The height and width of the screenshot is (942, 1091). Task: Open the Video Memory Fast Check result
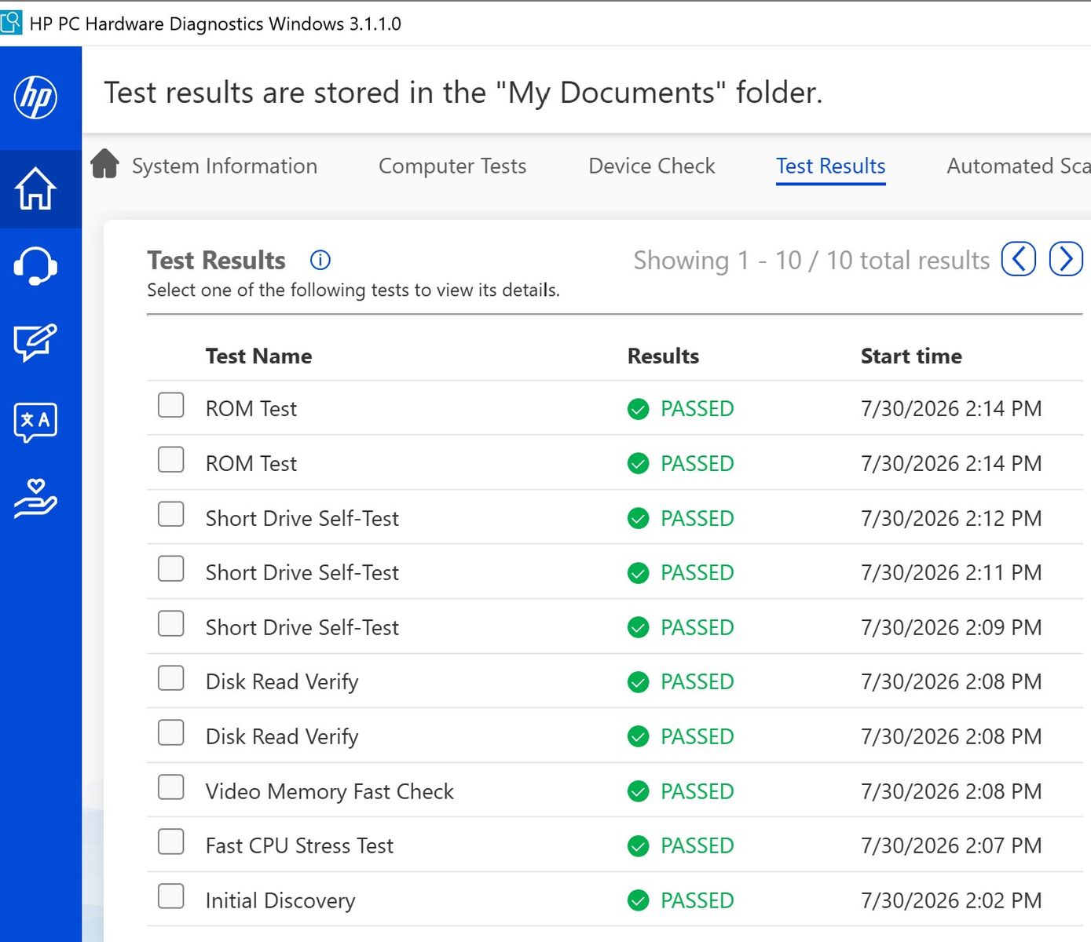click(330, 791)
